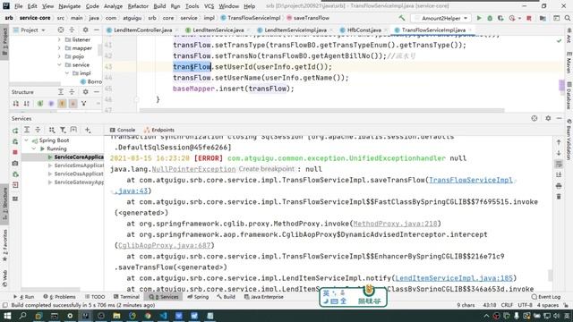Open the Navigate menu
573x322 pixels.
pyautogui.click(x=69, y=6)
